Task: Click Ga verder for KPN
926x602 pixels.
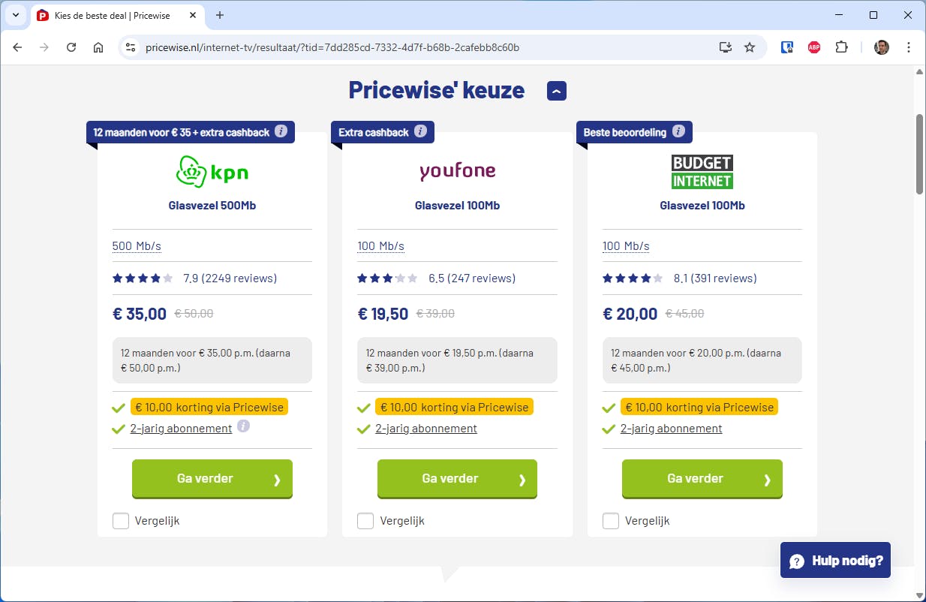Action: click(x=212, y=479)
